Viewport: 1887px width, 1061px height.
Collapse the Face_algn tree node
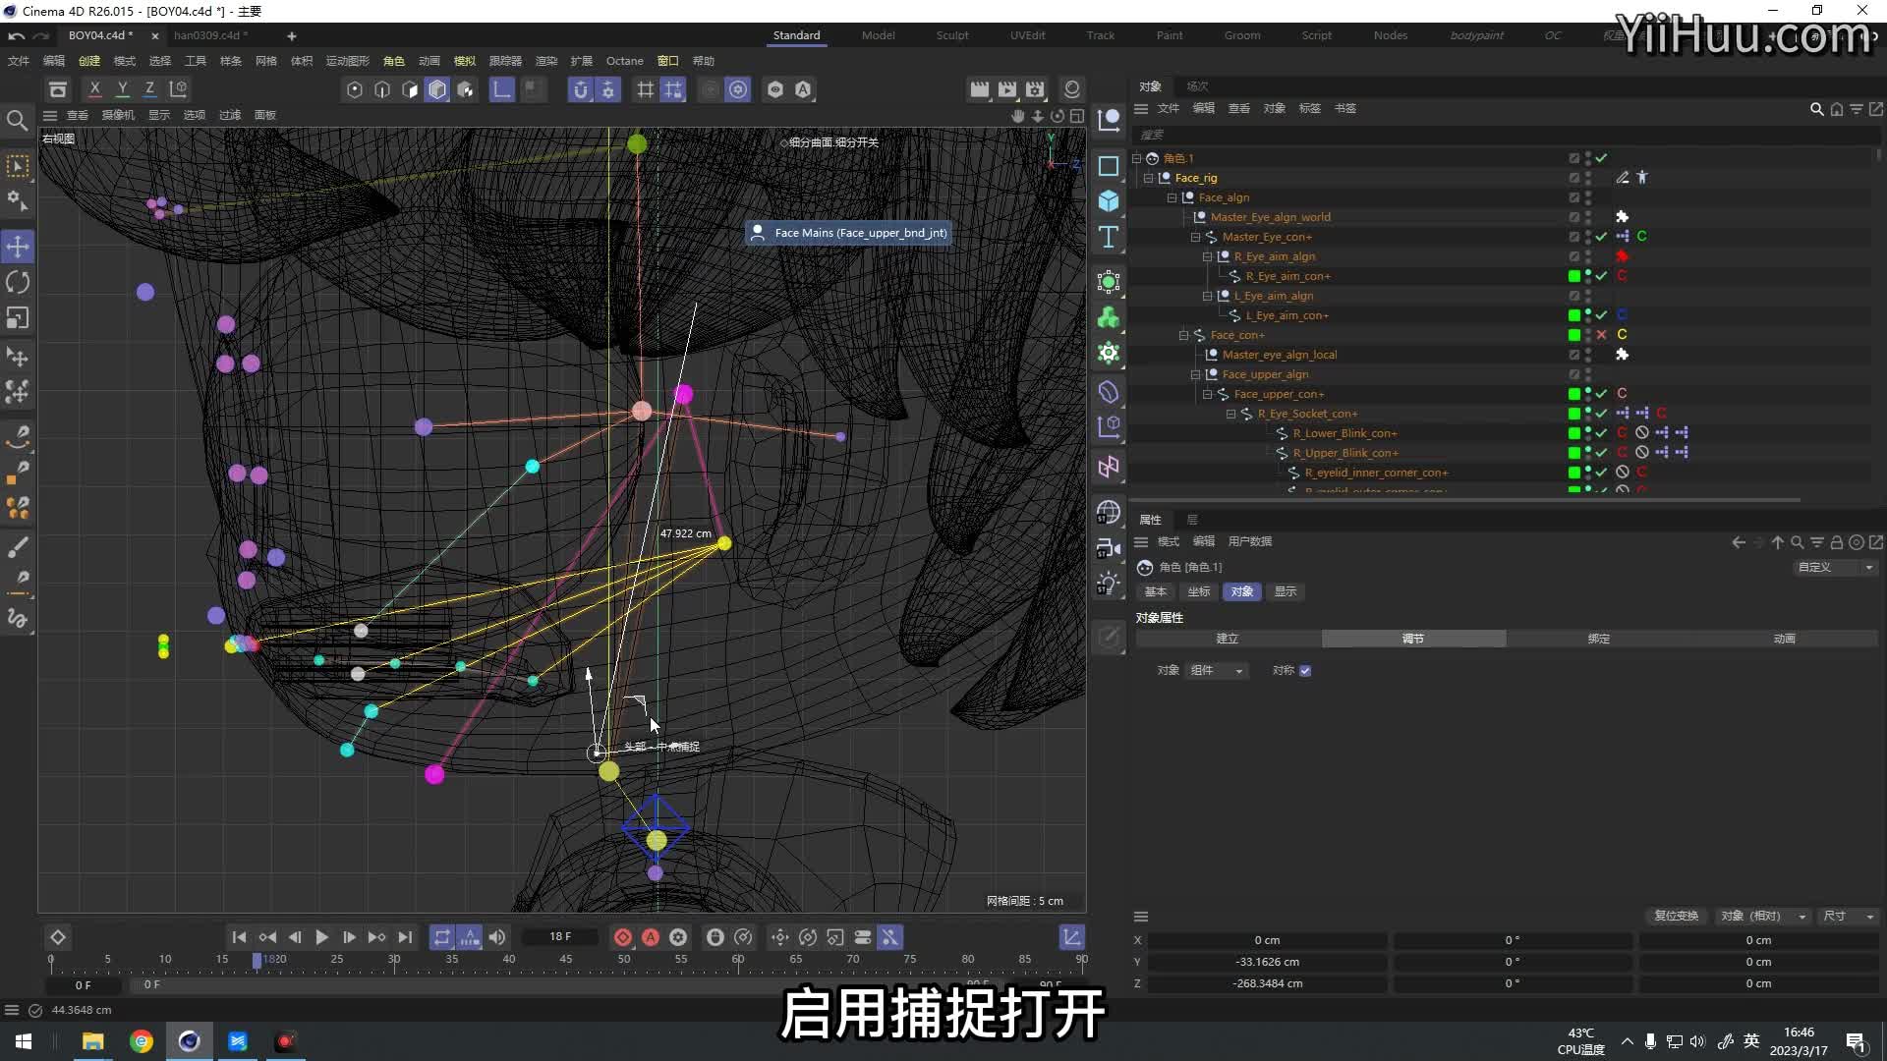[x=1172, y=197]
